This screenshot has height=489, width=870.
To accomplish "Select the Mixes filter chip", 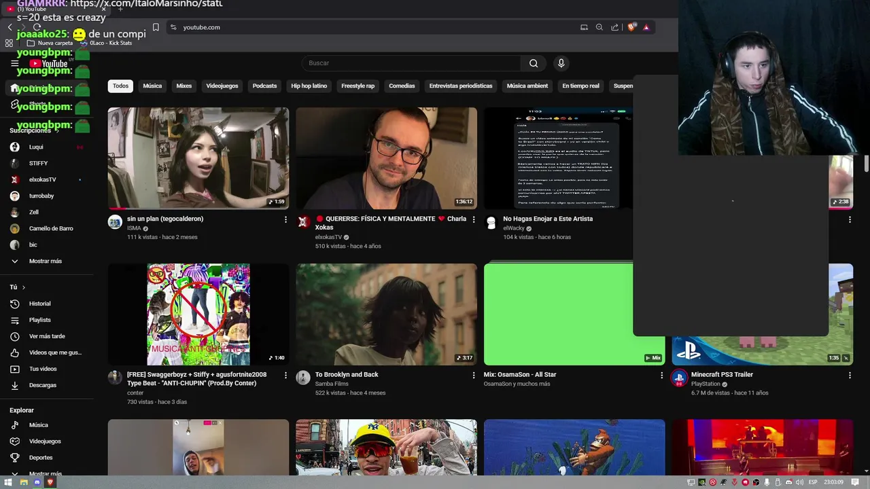I will coord(184,86).
